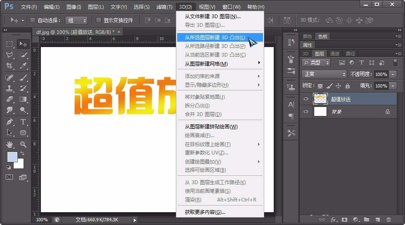Click the background color swatch
The width and height of the screenshot is (405, 225).
click(20, 165)
